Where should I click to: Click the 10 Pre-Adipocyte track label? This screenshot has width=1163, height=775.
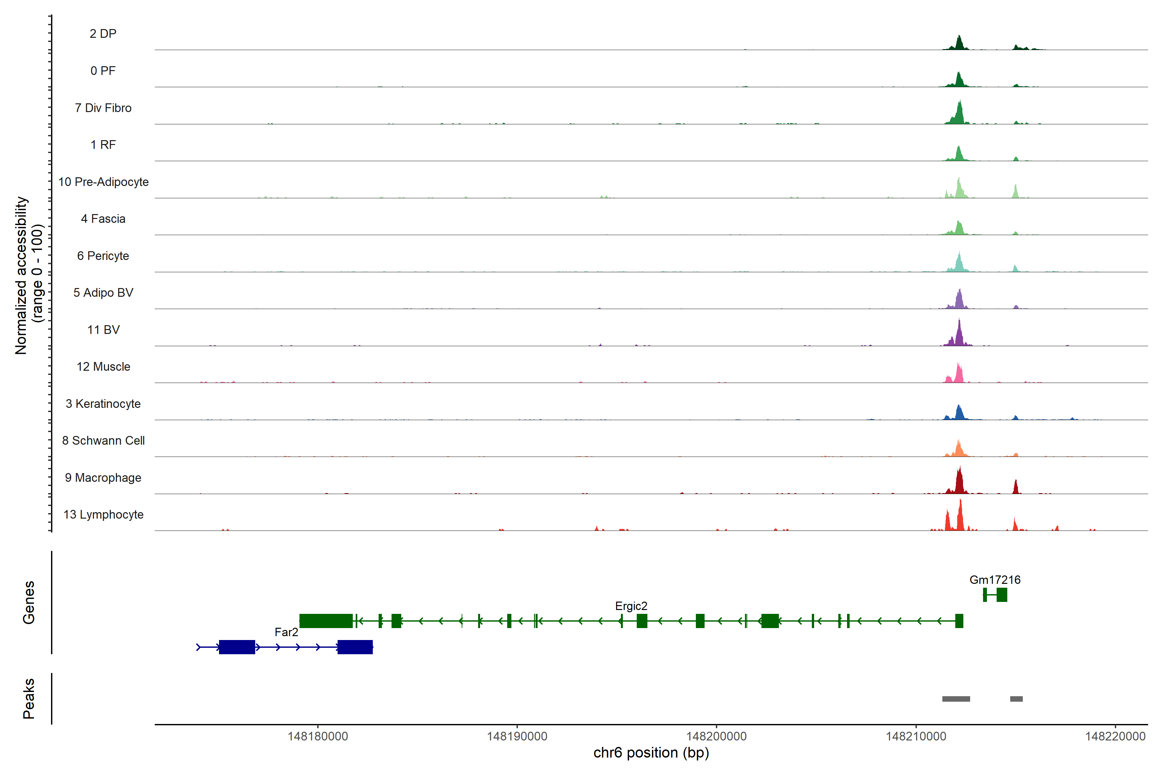coord(103,182)
